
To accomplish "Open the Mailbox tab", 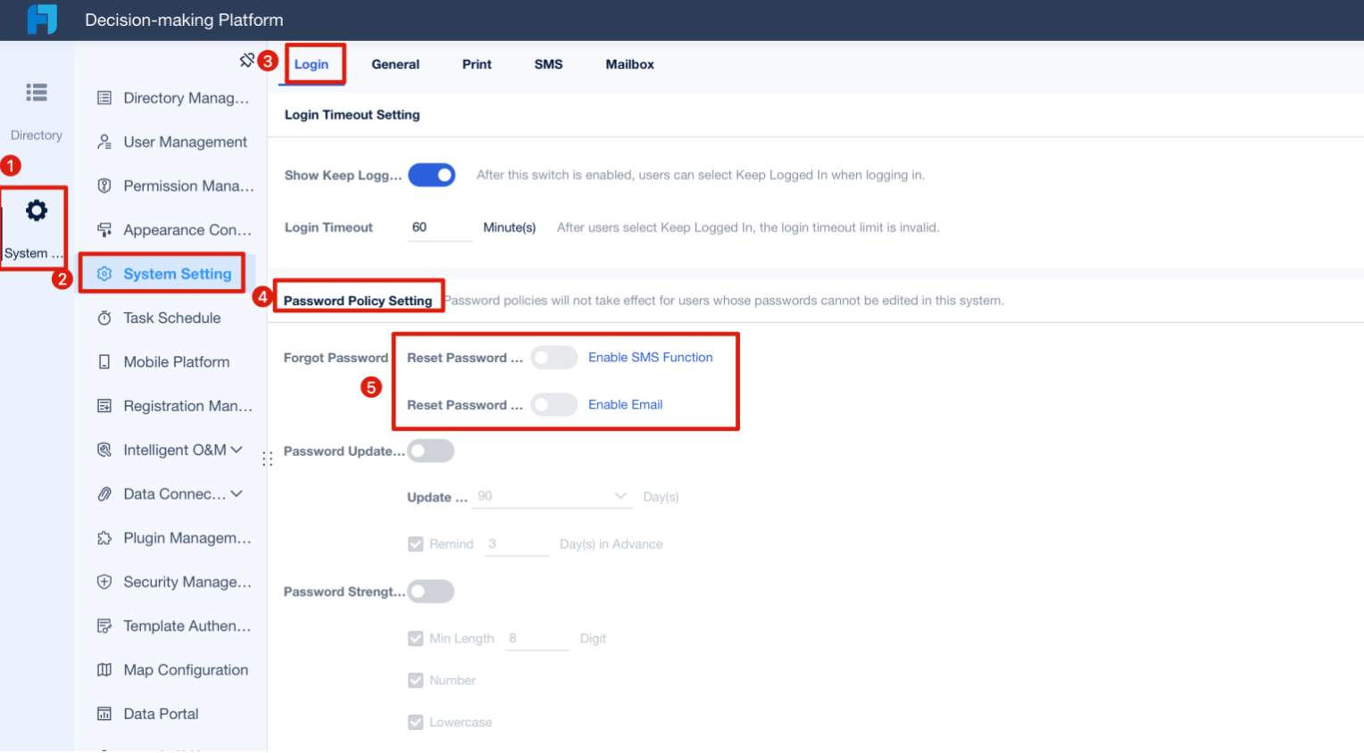I will pos(629,63).
